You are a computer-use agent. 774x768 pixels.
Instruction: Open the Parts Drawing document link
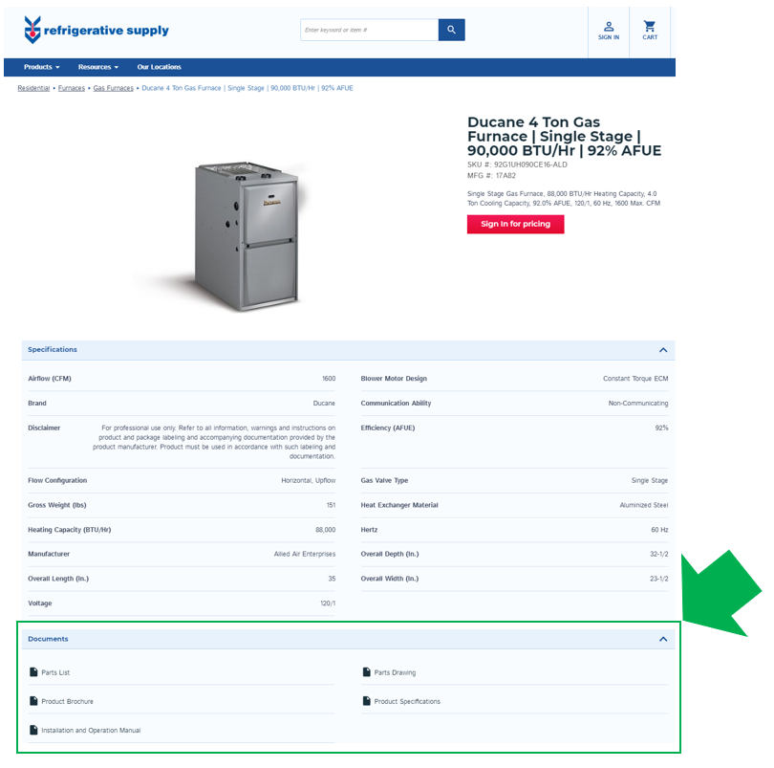click(x=395, y=672)
